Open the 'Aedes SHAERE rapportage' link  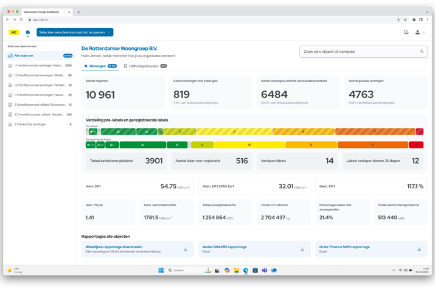pyautogui.click(x=224, y=247)
